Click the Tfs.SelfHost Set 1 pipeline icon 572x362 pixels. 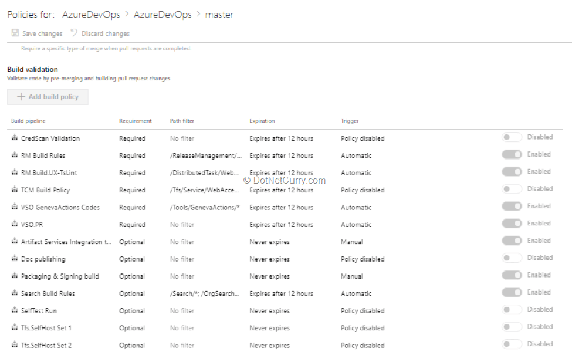click(x=15, y=327)
